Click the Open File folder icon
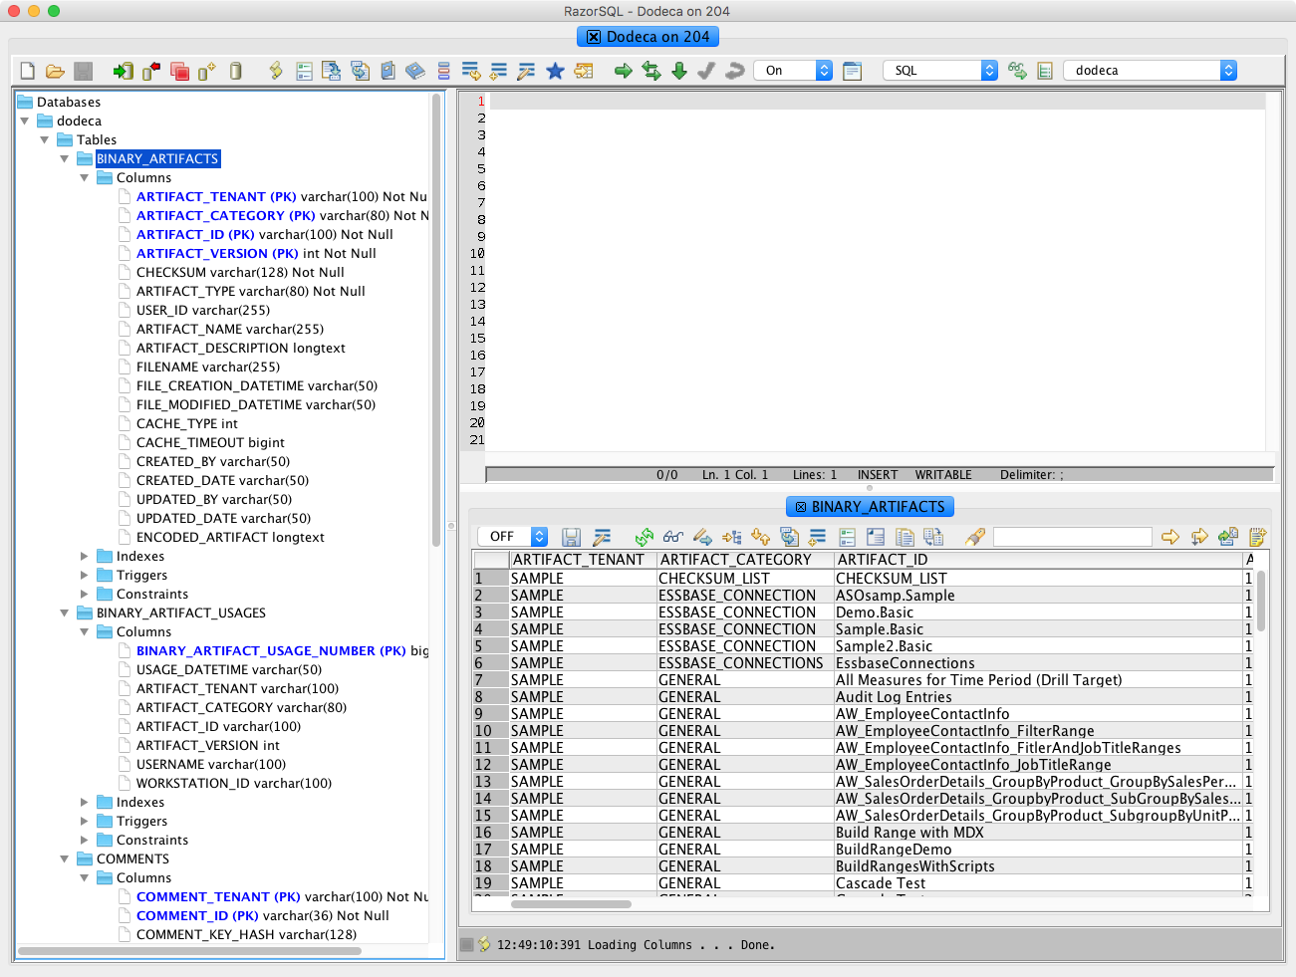 (55, 71)
